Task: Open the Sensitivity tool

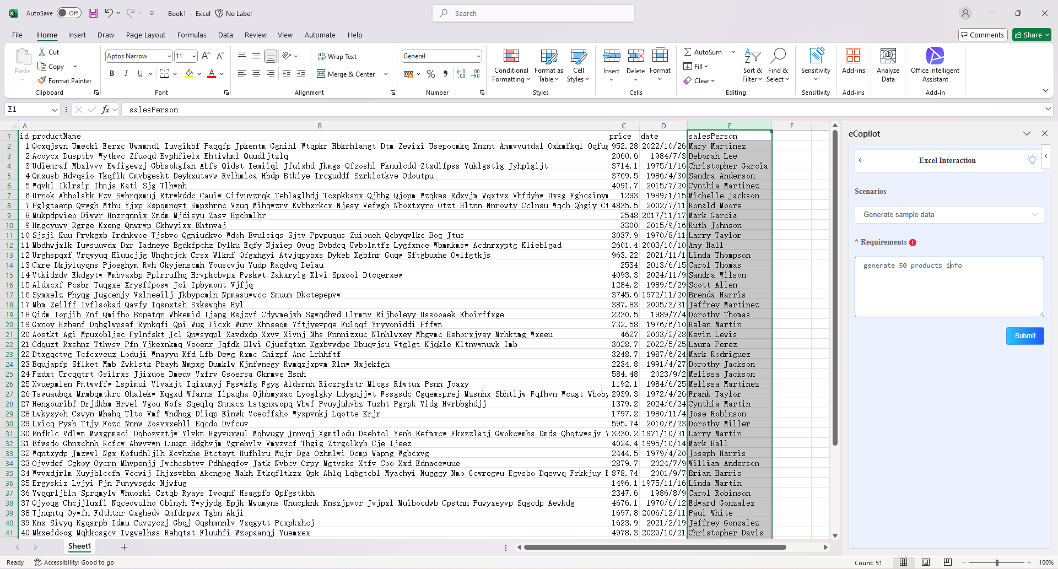Action: click(x=816, y=66)
